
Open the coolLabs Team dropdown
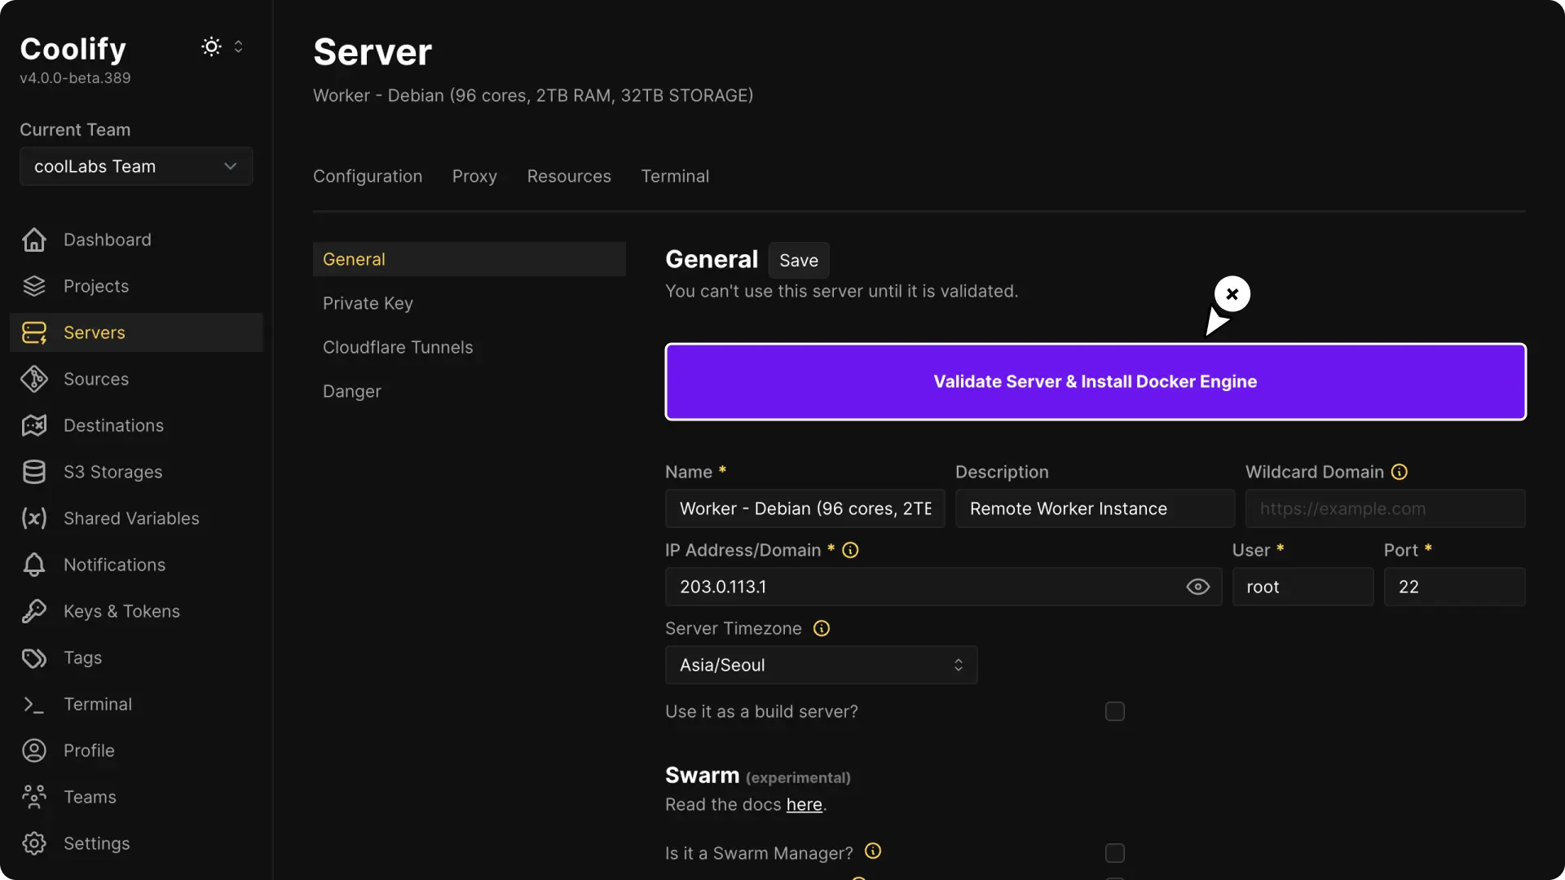(x=136, y=166)
